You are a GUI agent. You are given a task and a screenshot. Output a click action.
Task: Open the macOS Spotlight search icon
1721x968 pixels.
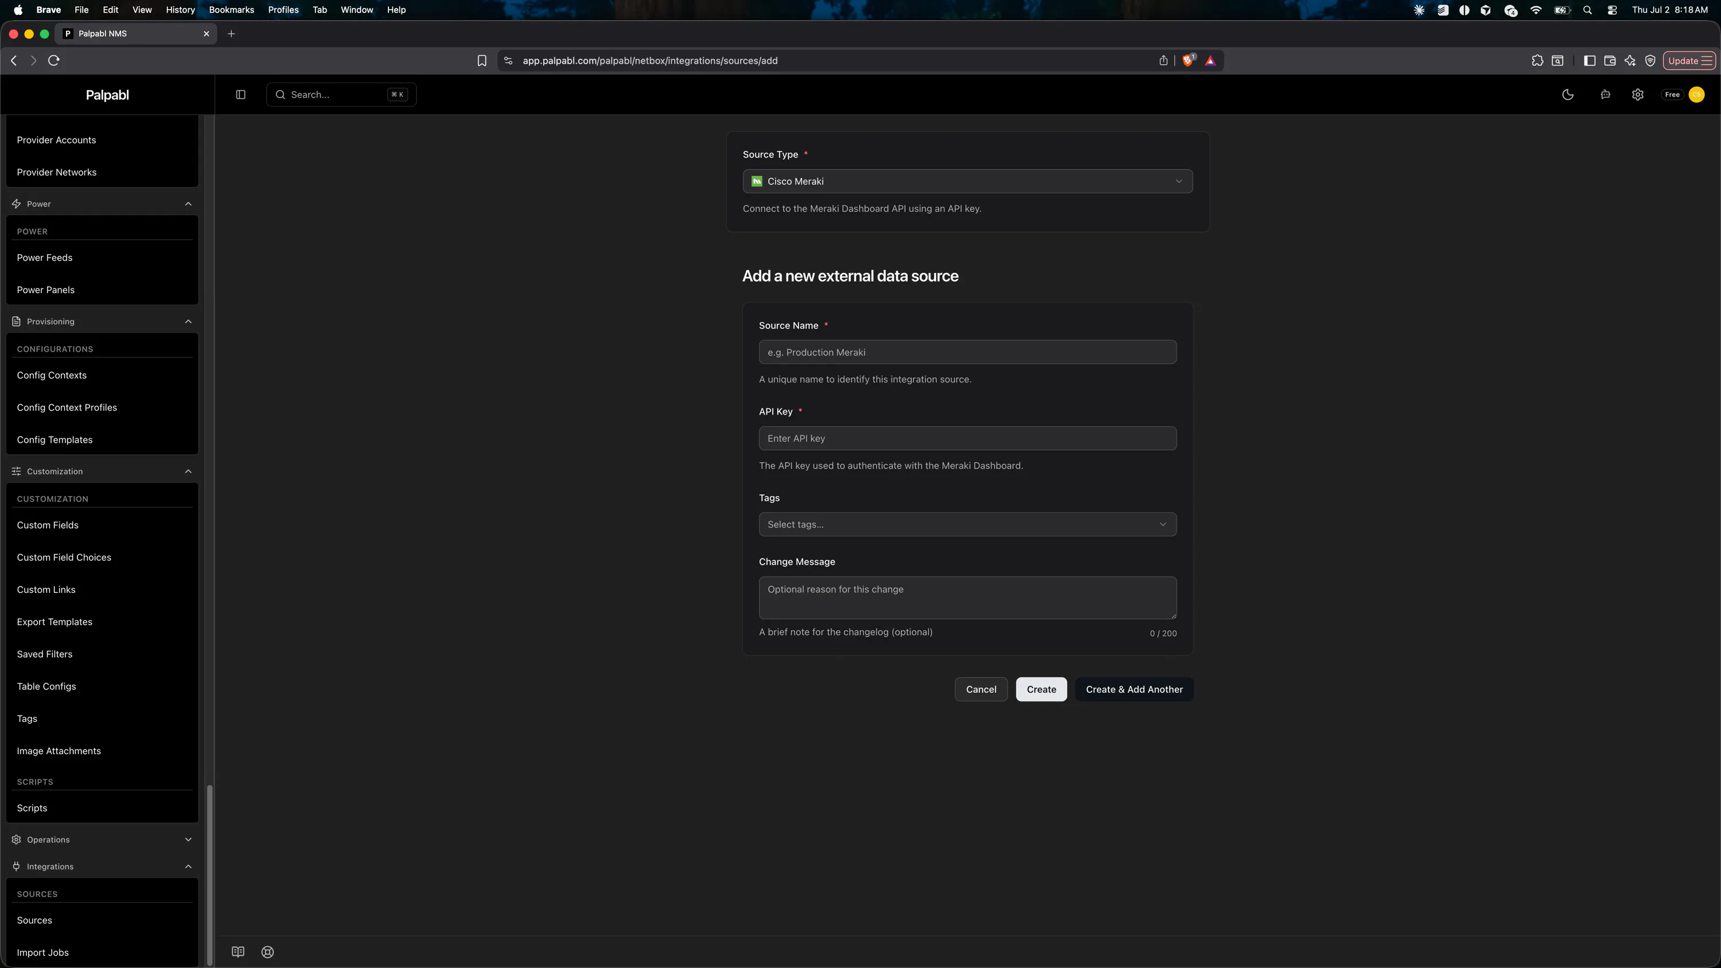point(1587,10)
